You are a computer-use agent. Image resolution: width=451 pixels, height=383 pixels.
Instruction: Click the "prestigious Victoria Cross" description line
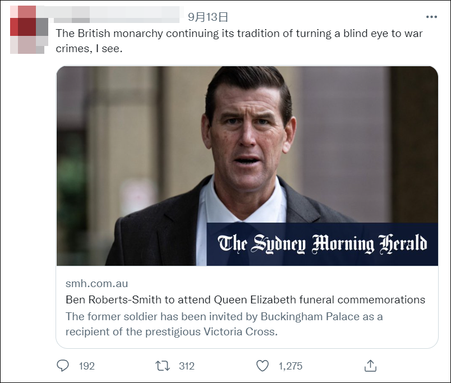tap(171, 331)
